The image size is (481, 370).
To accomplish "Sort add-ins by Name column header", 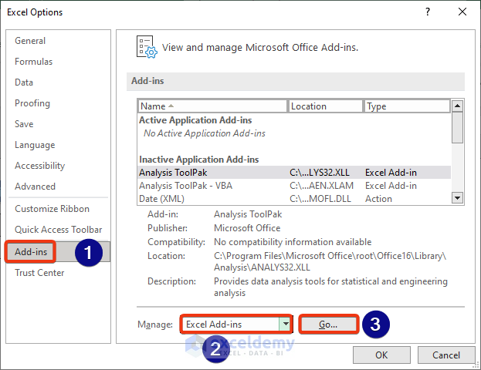I will (x=212, y=106).
